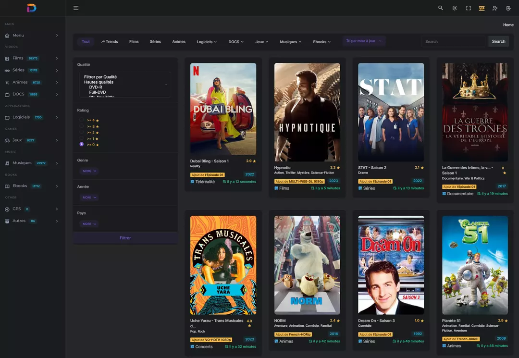Open the Animes tab in top nav
The image size is (519, 358).
pyautogui.click(x=179, y=42)
